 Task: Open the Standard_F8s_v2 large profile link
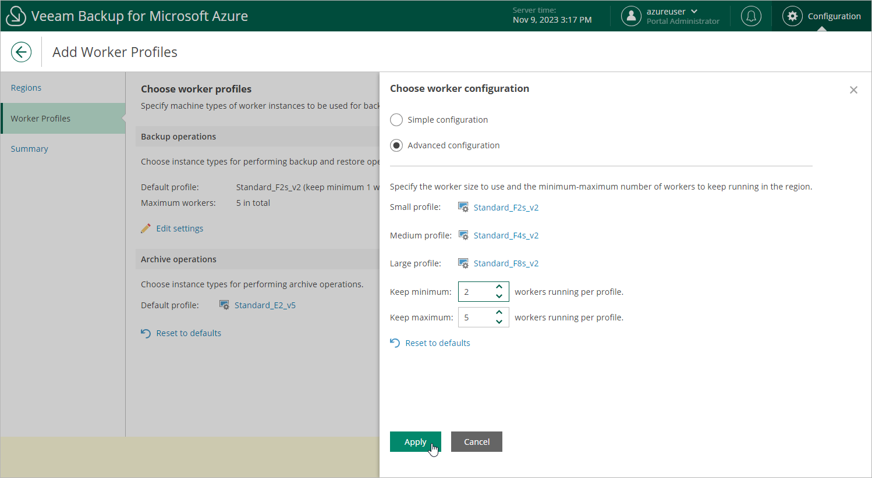506,263
